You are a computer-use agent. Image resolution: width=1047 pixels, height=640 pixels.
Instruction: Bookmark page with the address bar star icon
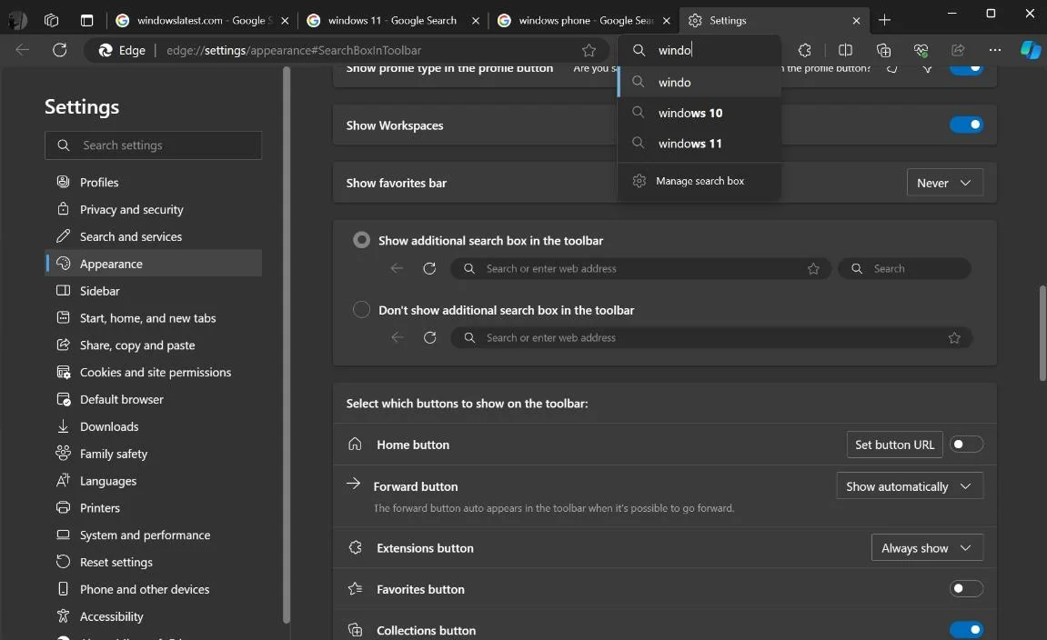589,50
